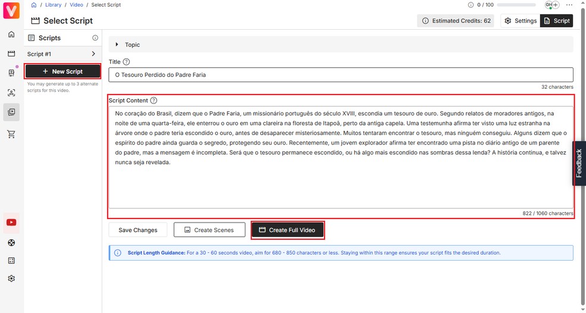This screenshot has width=586, height=313.
Task: Click inside the Script Content text area
Action: [x=341, y=157]
